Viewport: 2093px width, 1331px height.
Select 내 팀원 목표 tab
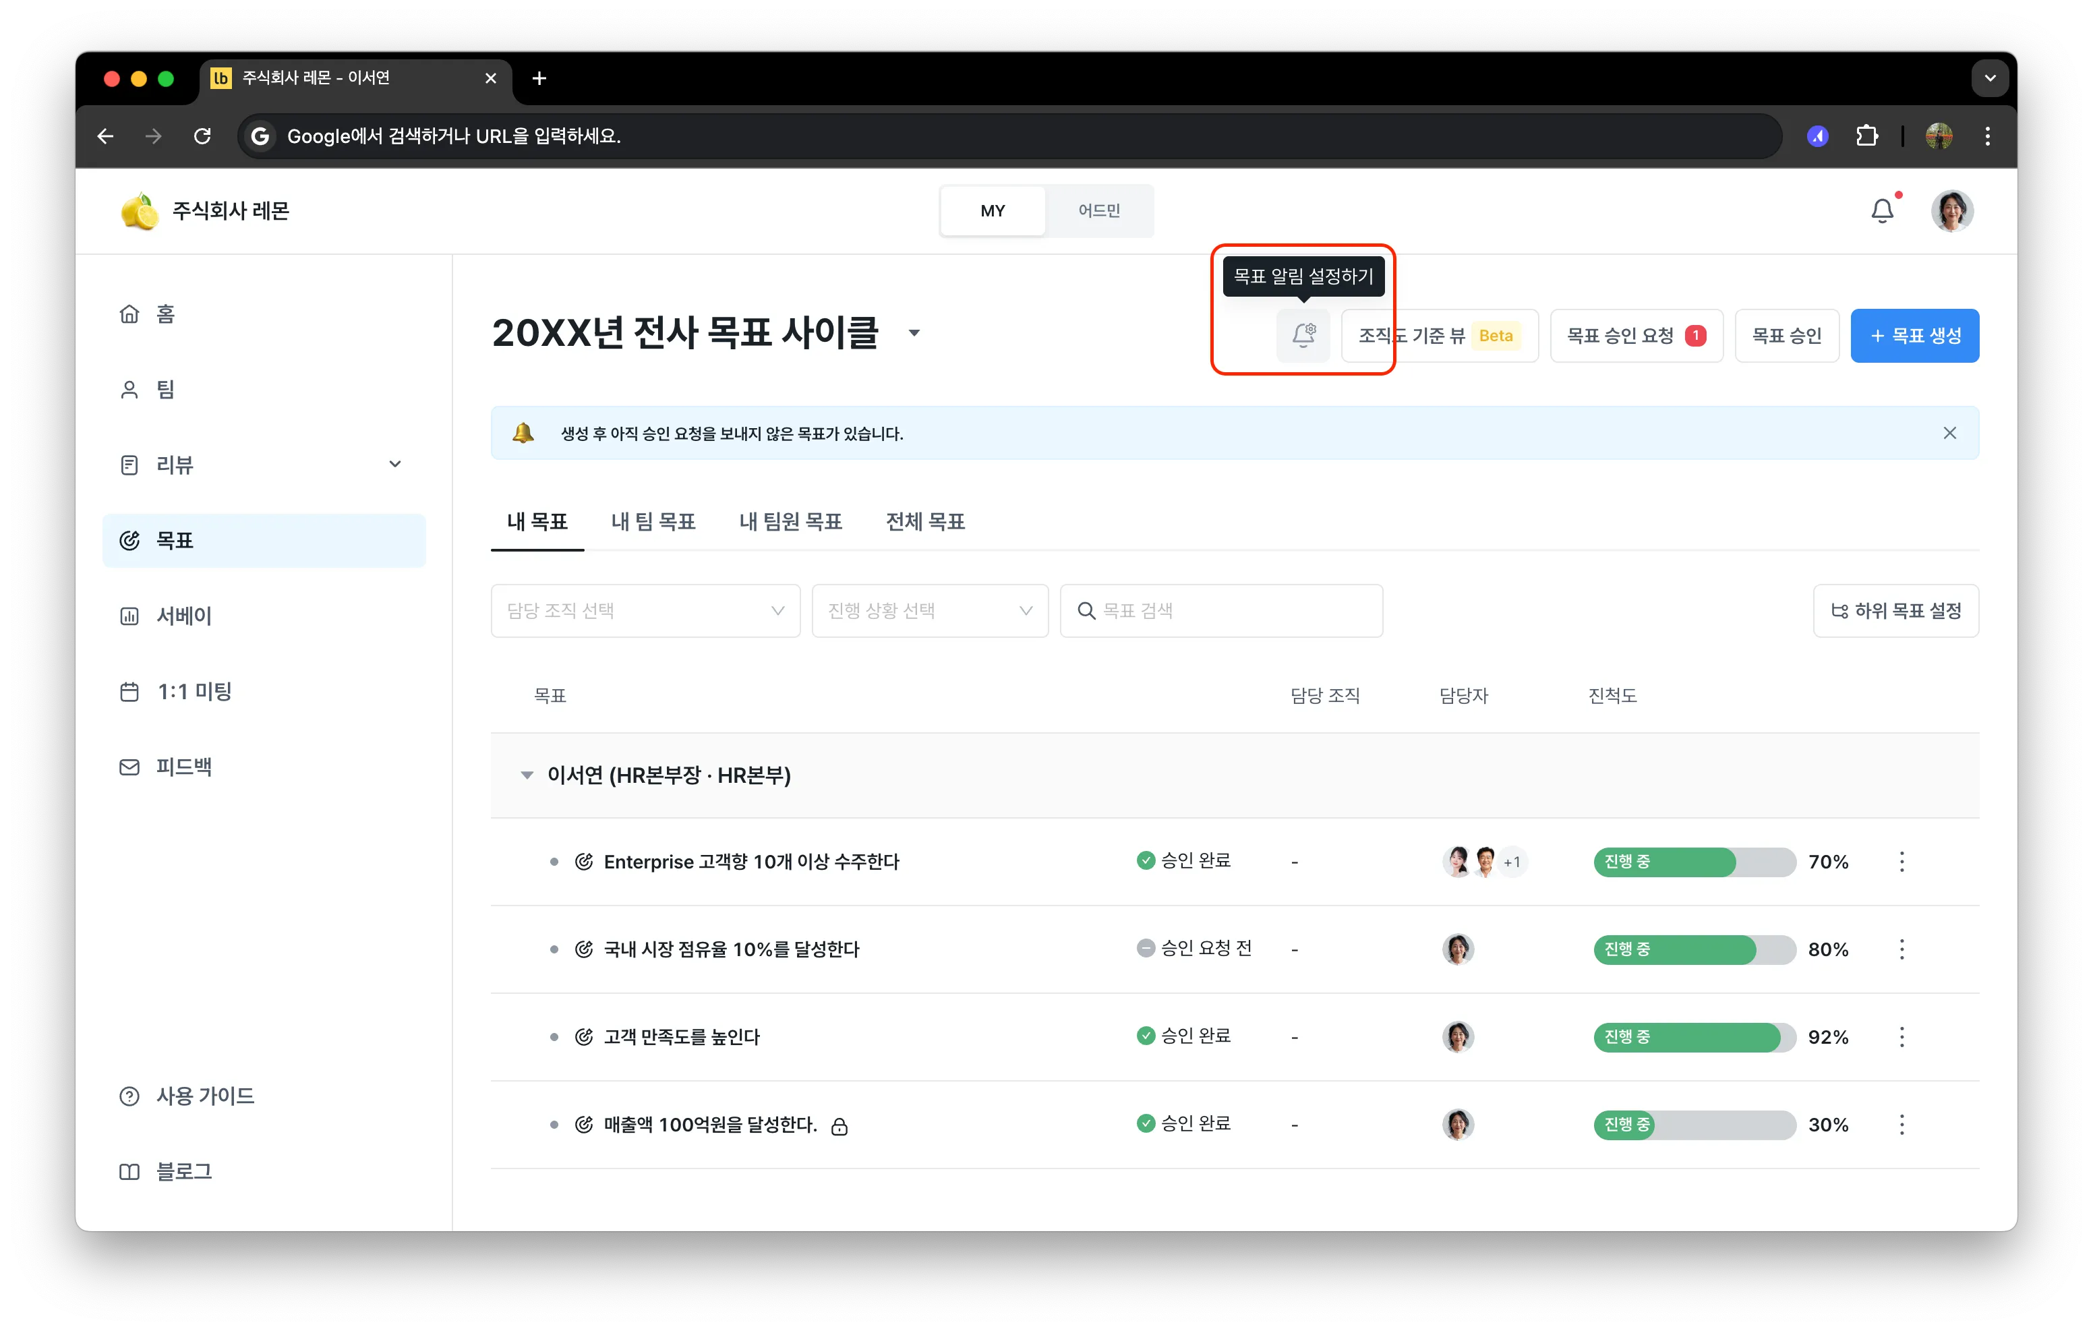(790, 521)
